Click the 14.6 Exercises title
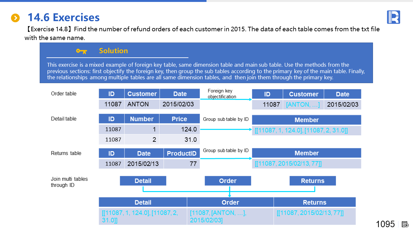The image size is (413, 232). click(64, 17)
